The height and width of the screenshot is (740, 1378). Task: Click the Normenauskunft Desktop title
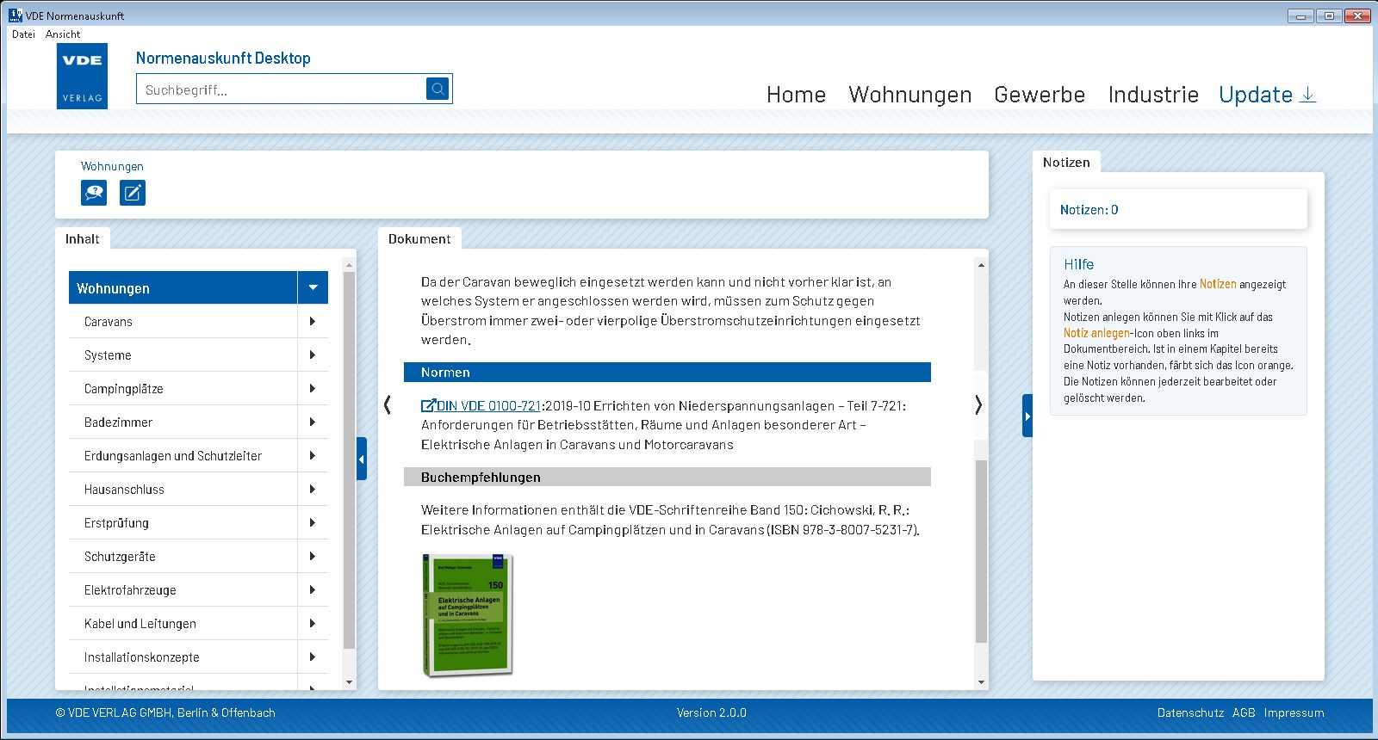[223, 58]
